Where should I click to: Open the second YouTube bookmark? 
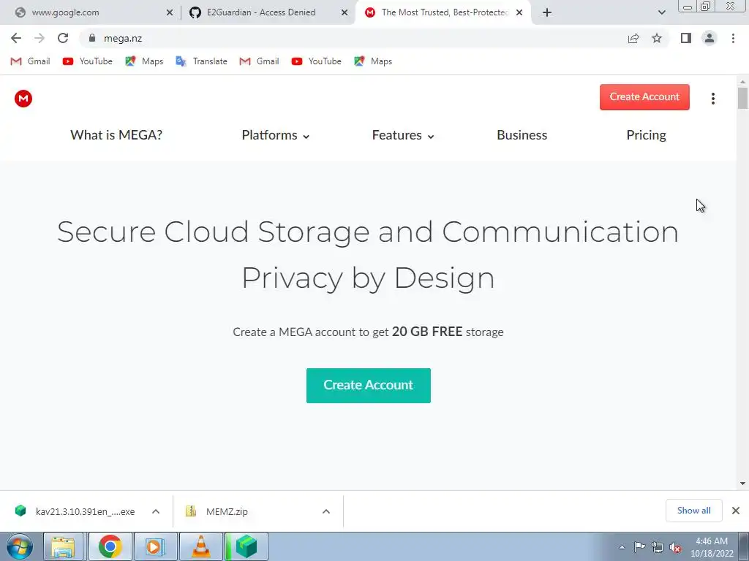316,61
